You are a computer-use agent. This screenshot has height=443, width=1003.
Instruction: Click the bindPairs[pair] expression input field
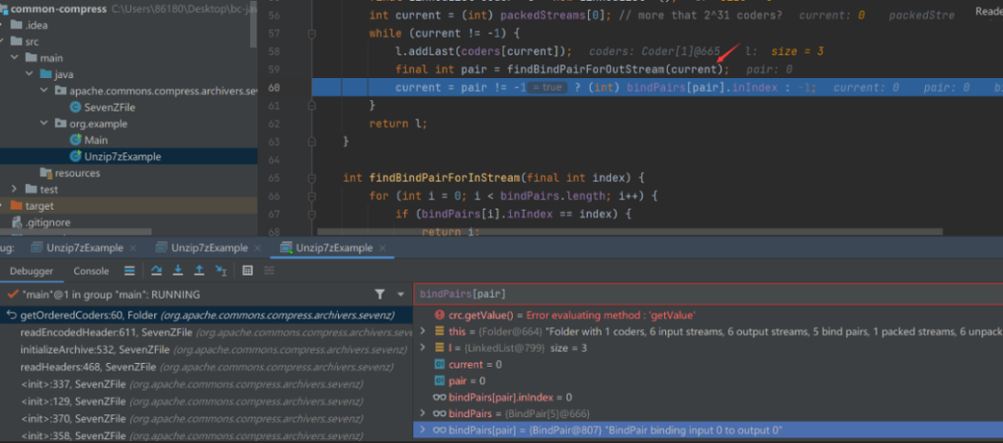pyautogui.click(x=650, y=293)
